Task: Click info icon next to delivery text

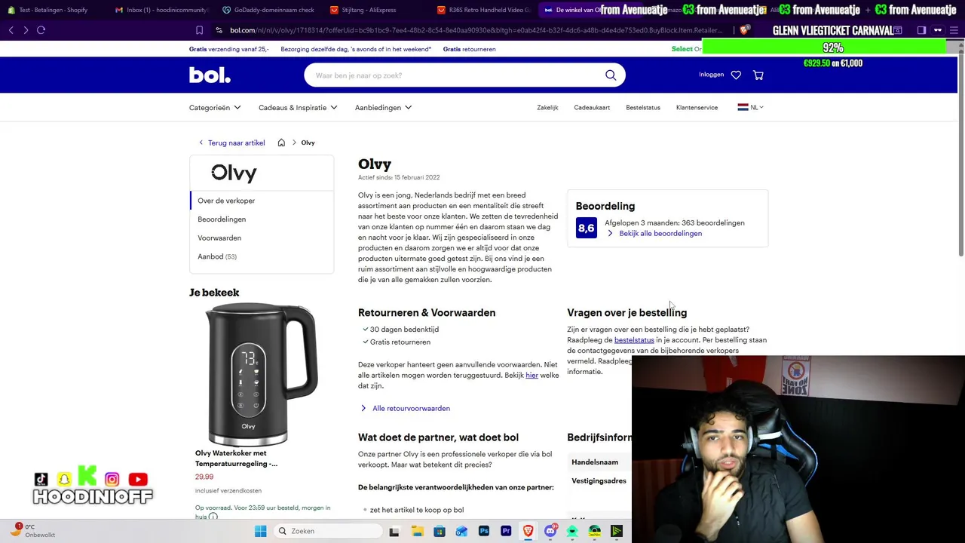Action: [213, 517]
